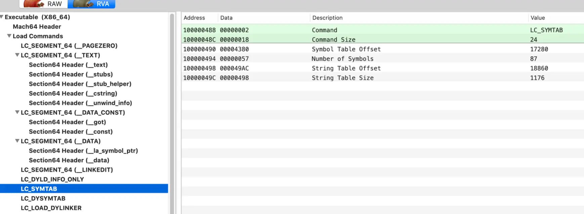
Task: Collapse the Load Commands disclosure triangle
Action: pos(9,36)
